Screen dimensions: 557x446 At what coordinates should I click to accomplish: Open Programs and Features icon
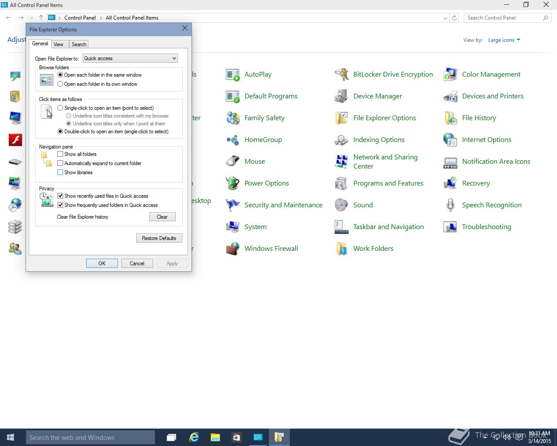(342, 183)
